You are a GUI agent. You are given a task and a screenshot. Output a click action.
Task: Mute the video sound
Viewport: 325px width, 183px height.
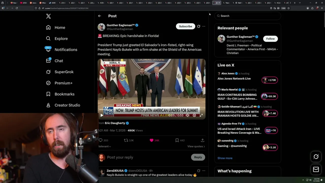(187, 115)
